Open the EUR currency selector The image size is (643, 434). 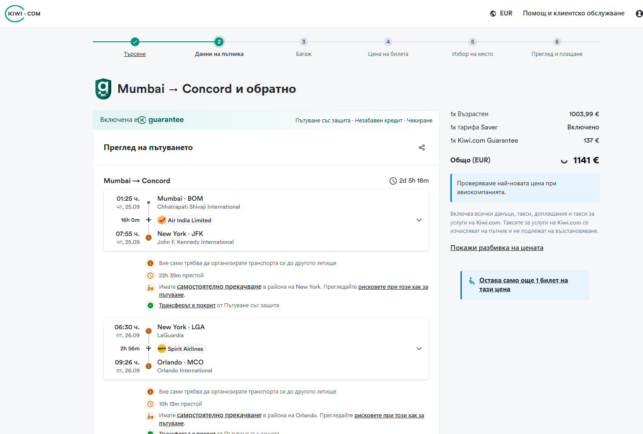[501, 14]
